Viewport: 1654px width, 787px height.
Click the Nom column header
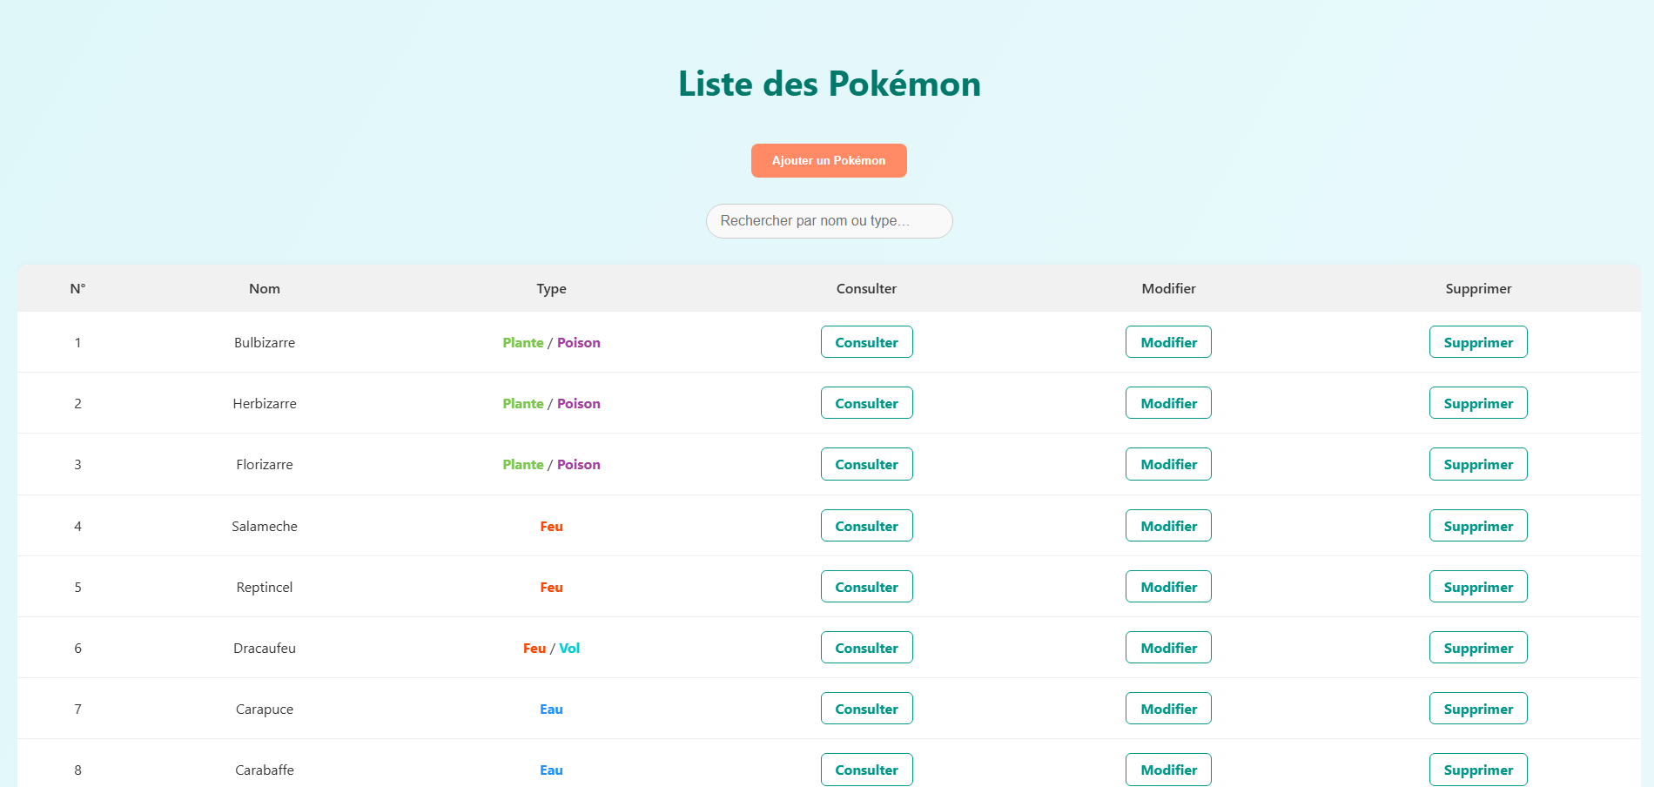click(265, 288)
